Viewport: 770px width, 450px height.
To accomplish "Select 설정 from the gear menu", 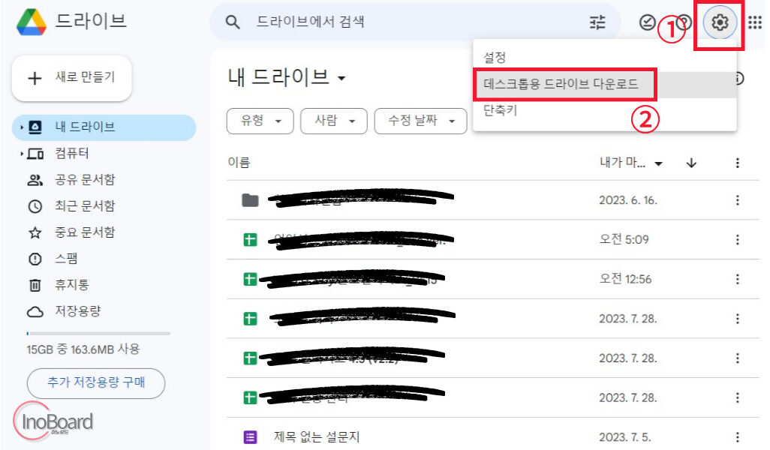I will point(604,58).
